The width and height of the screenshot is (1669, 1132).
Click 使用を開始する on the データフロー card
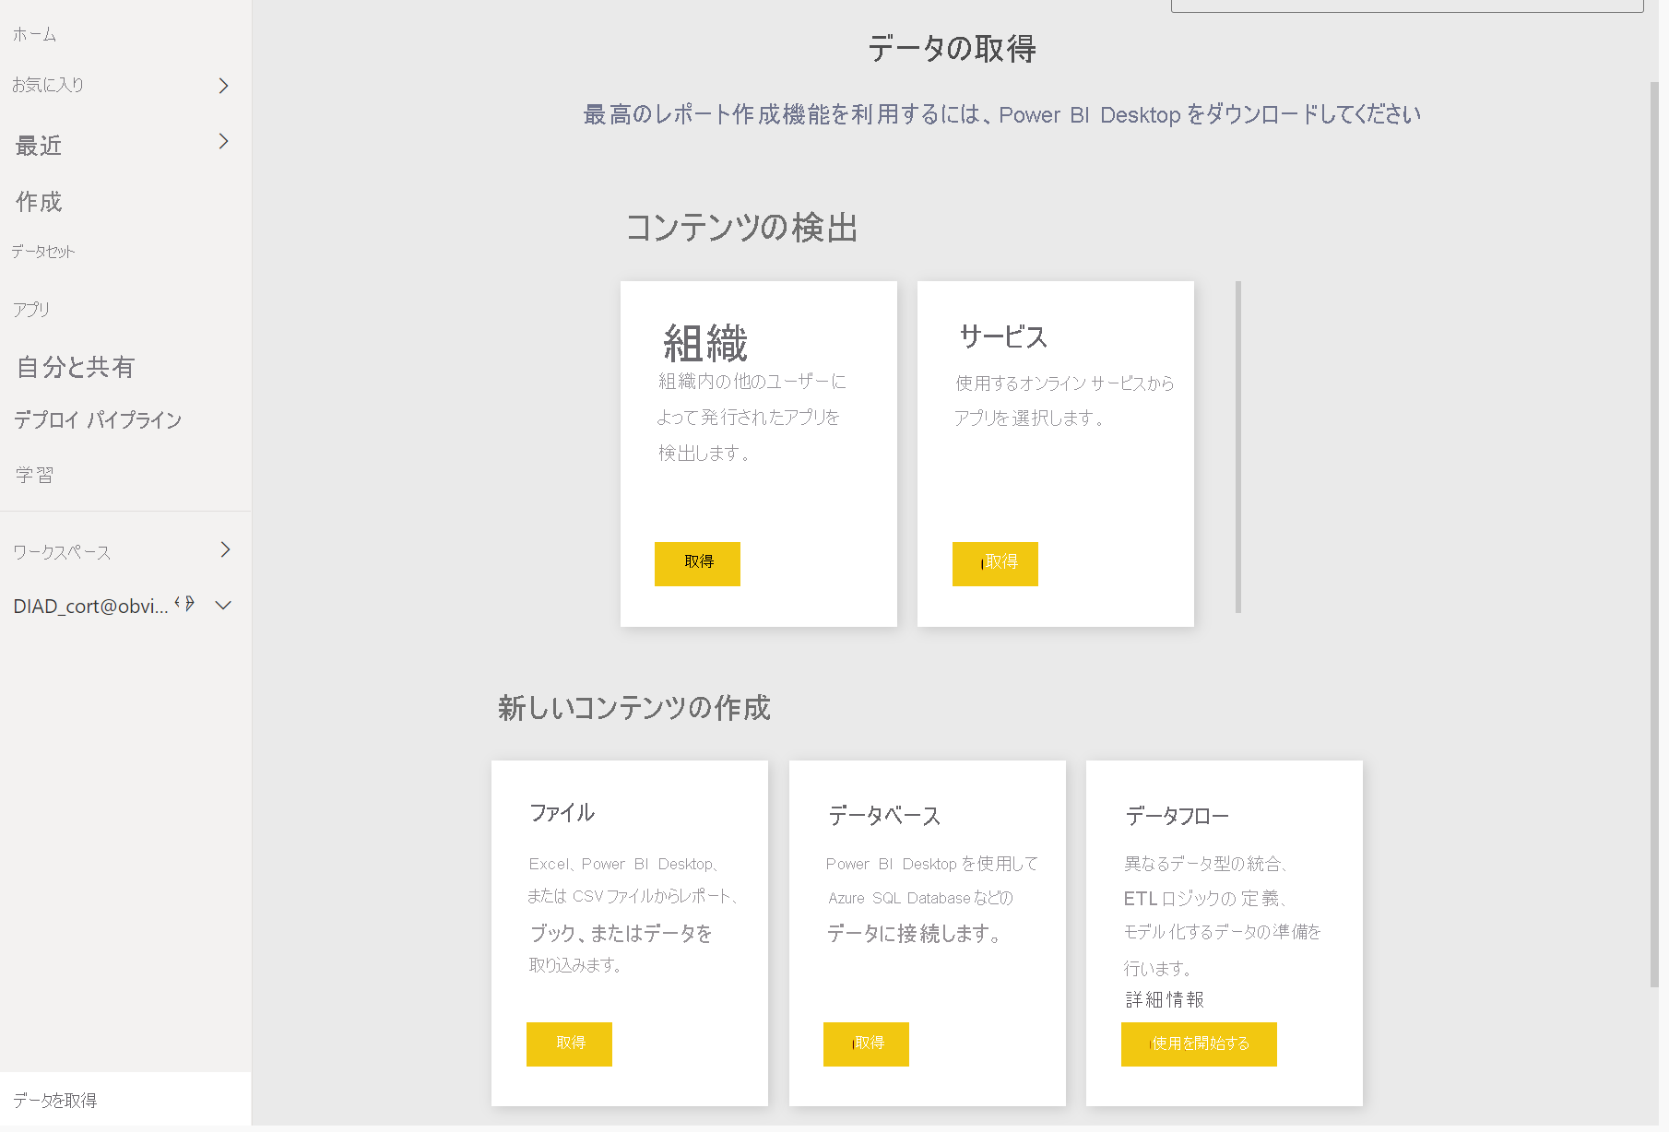coord(1199,1044)
